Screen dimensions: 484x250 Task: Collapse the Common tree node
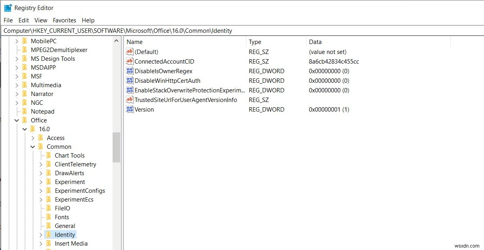33,146
